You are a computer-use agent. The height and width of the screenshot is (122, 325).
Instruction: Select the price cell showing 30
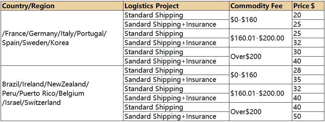coord(308,52)
